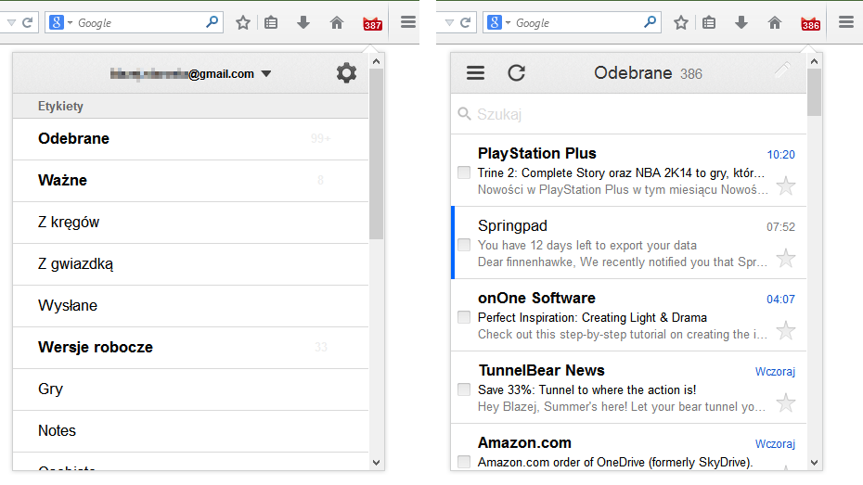Open PlayStation Plus email
Screen dimensions: 863x485
click(628, 171)
